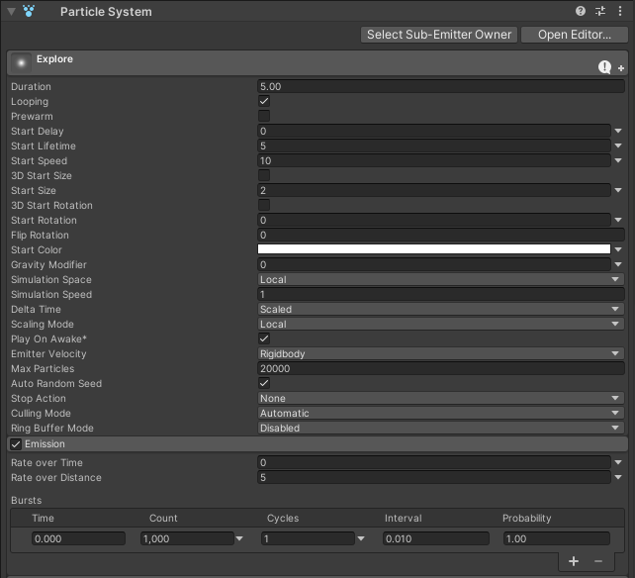The width and height of the screenshot is (635, 578).
Task: Click the Simulation Speed value field
Action: 440,294
